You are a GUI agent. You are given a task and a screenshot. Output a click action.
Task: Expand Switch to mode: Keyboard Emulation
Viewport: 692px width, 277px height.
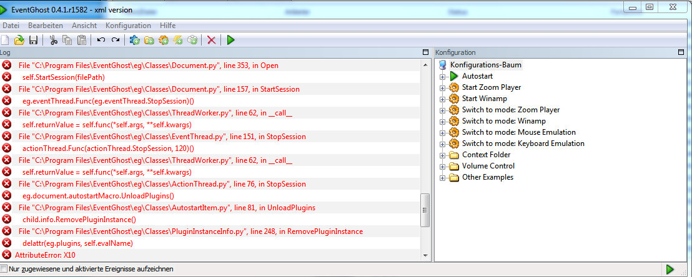[442, 143]
